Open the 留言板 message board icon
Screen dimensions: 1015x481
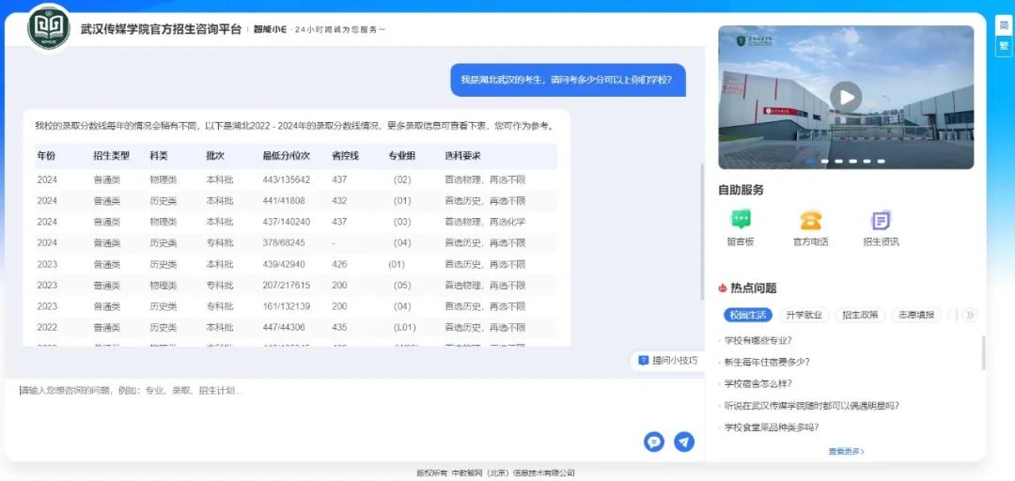742,221
